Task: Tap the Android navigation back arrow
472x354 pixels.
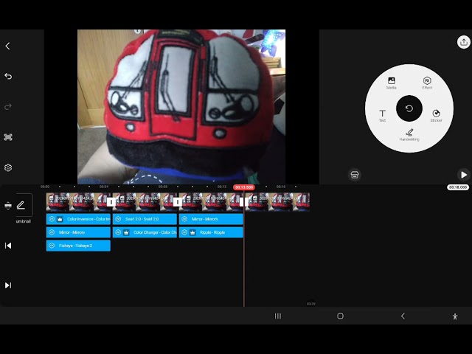Action: 403,316
